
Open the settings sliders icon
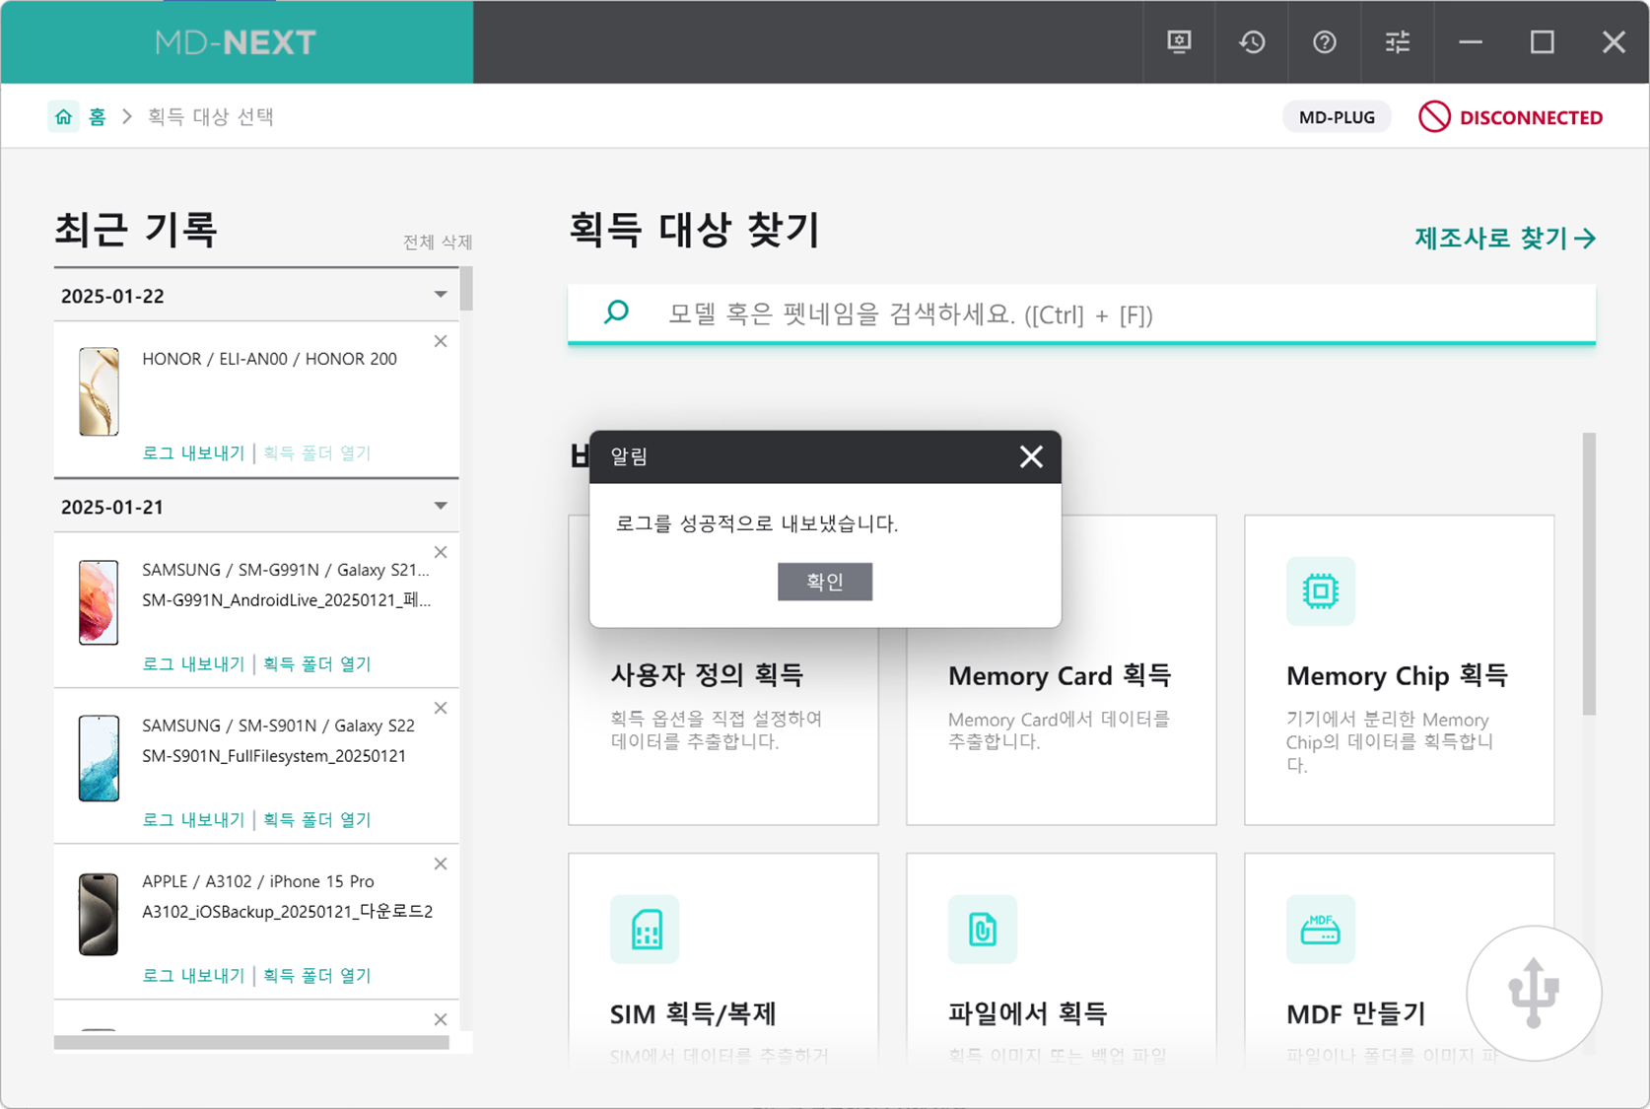1398,41
